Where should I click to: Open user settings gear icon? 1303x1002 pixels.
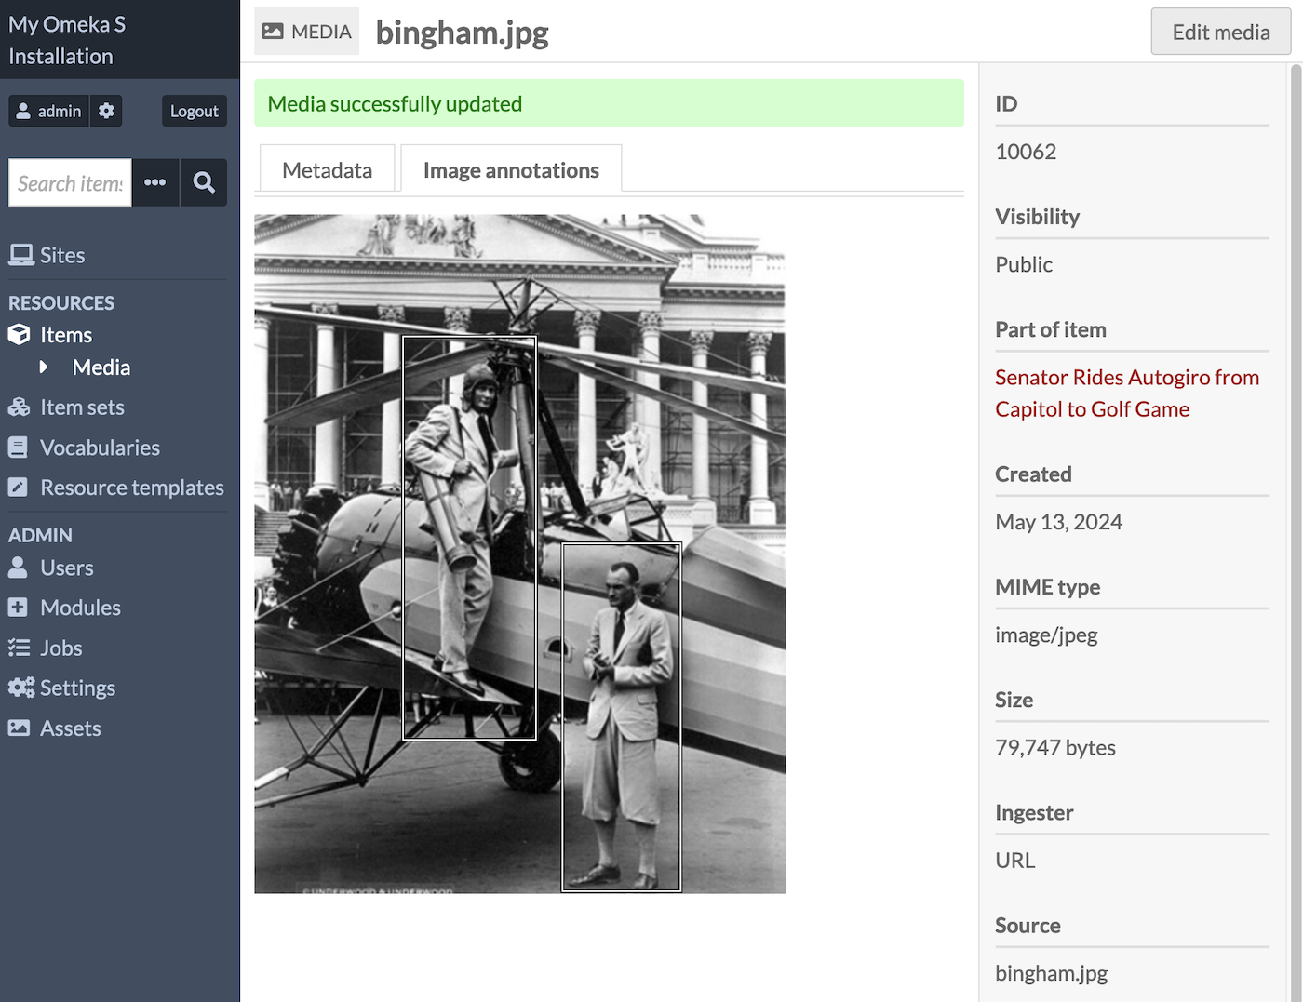pos(106,111)
